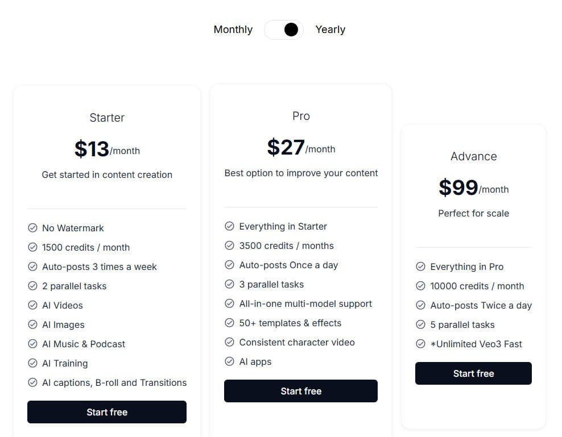Click Start free under Pro plan

click(301, 391)
